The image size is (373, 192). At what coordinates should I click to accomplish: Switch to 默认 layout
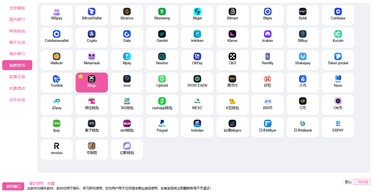pos(348,182)
